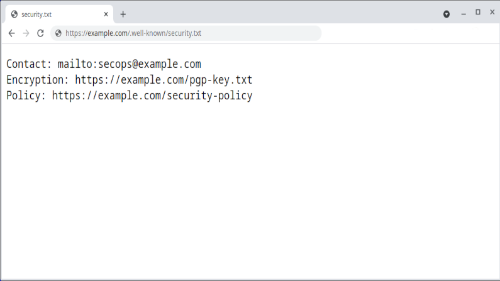View site information globe in address bar
The height and width of the screenshot is (281, 500).
coord(58,33)
